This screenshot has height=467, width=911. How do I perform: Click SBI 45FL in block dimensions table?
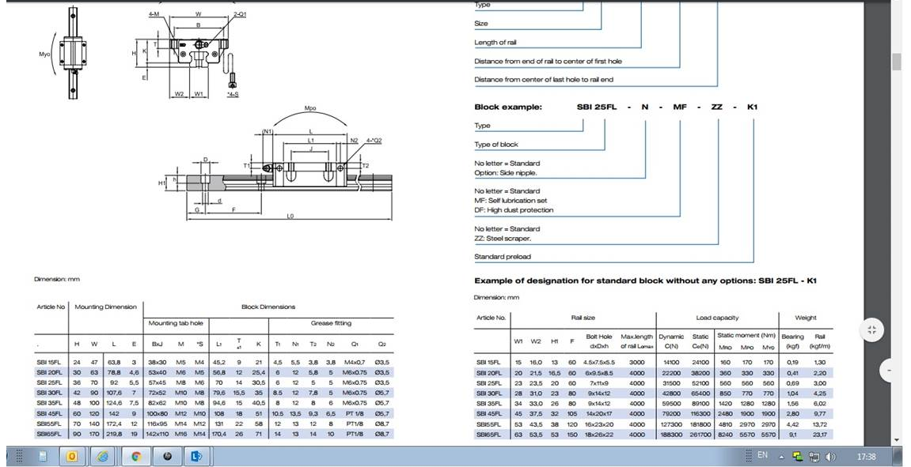tap(49, 413)
